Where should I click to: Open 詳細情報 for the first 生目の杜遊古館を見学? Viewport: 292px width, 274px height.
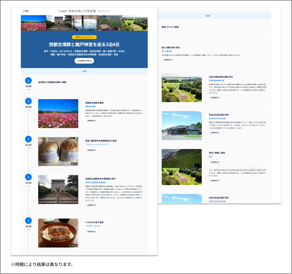[x=215, y=133]
